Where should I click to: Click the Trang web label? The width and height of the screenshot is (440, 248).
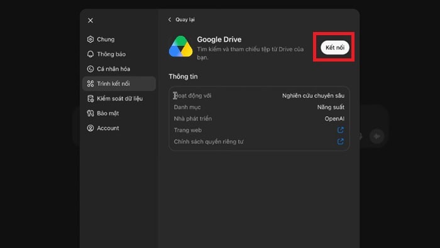click(188, 130)
